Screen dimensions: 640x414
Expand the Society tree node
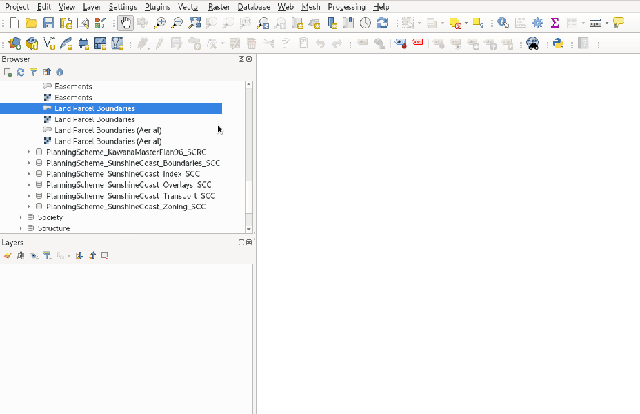coord(21,217)
